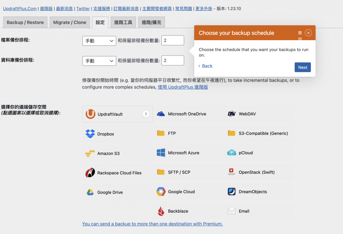Open the more than one destination Premium link
Image resolution: width=343 pixels, height=234 pixels.
pos(152,224)
